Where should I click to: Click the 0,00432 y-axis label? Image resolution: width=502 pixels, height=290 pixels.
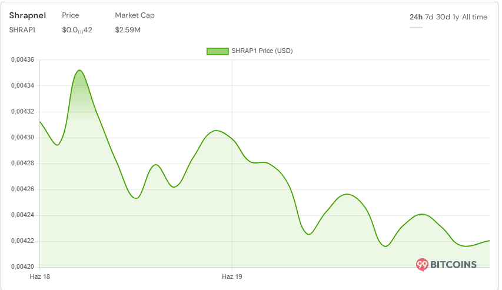point(22,112)
